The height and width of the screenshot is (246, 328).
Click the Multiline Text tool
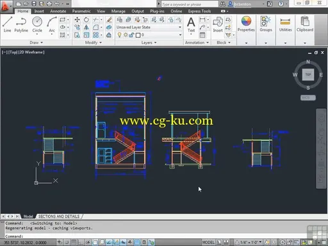click(x=191, y=24)
